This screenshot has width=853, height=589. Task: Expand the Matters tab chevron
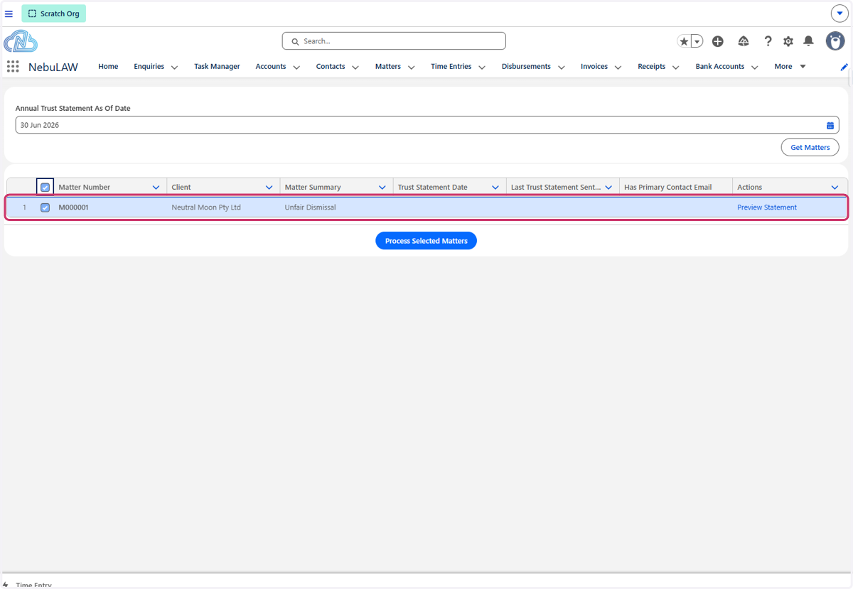(411, 67)
